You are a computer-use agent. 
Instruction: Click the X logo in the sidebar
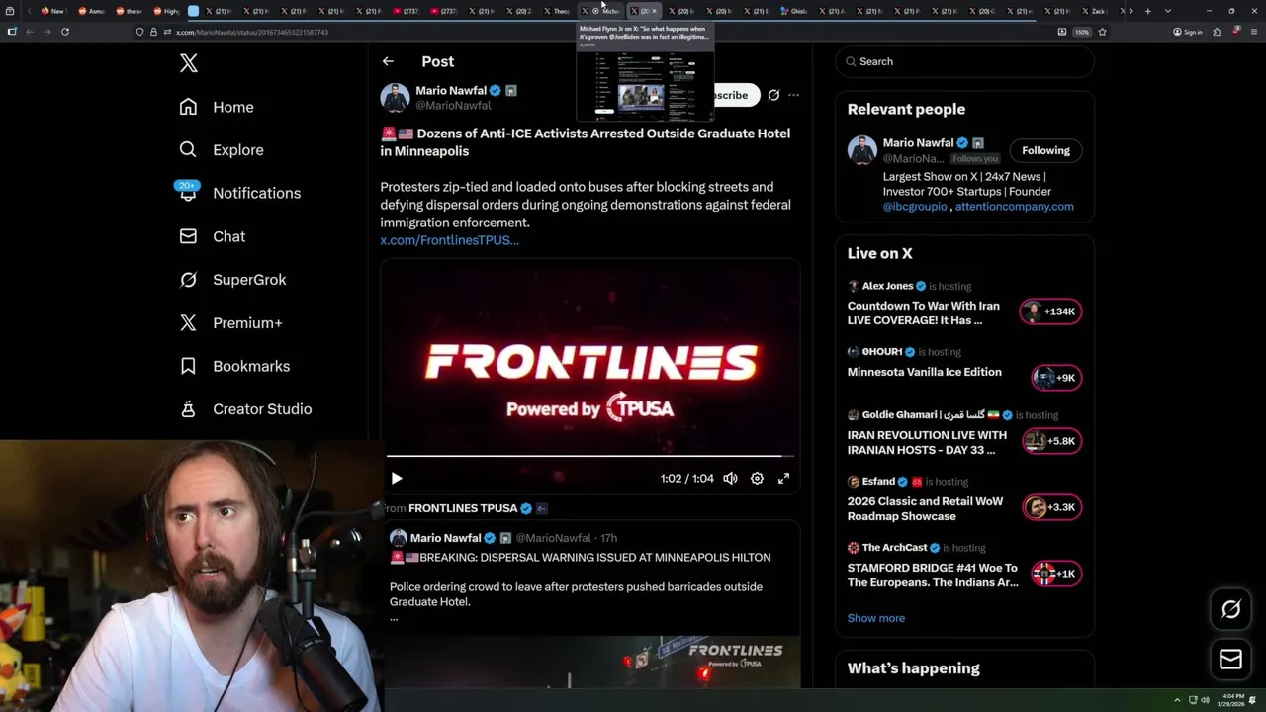189,63
